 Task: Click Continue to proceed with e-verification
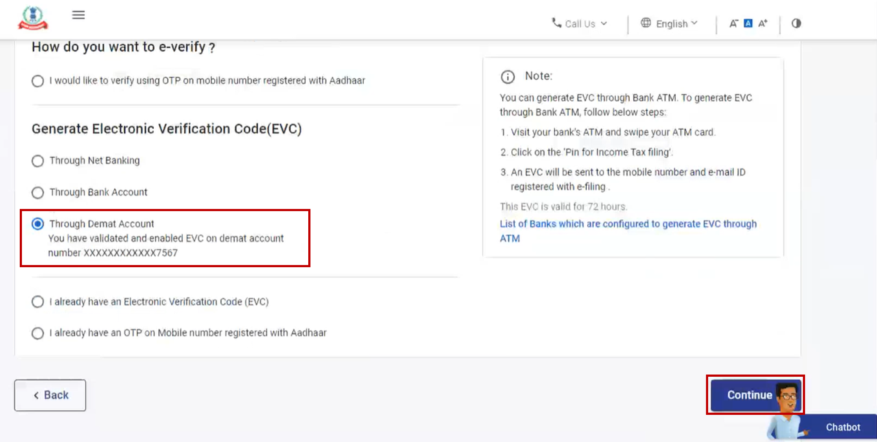tap(749, 395)
